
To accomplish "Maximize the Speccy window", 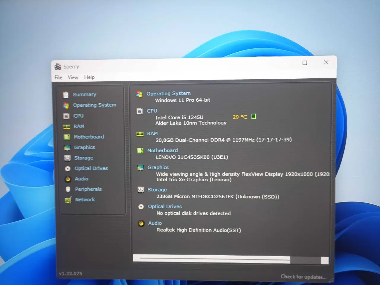I will pyautogui.click(x=305, y=63).
